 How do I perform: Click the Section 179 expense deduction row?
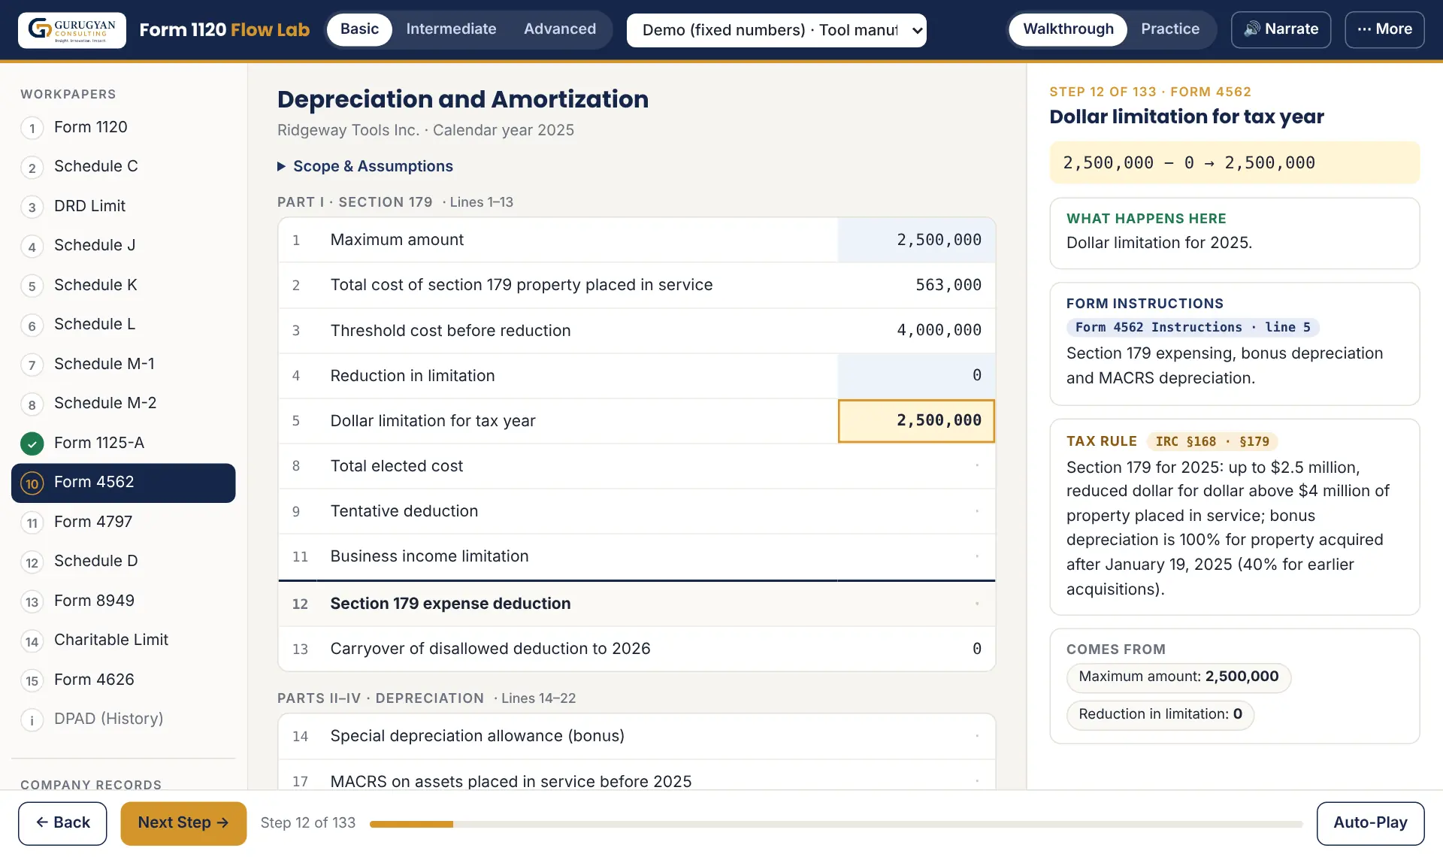point(637,604)
